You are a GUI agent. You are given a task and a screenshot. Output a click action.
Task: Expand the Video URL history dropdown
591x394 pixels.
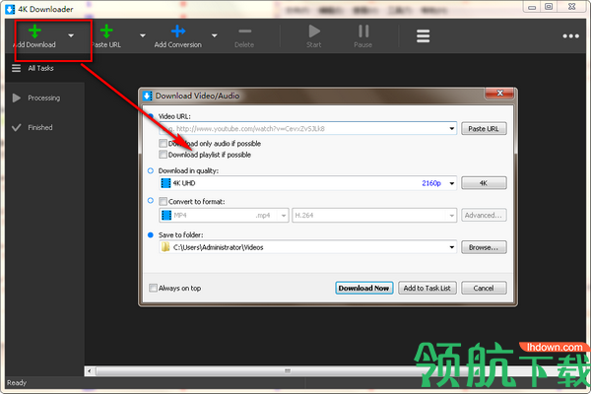pos(451,129)
